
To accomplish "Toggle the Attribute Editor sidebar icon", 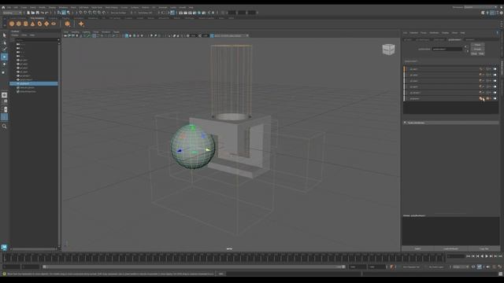I will pos(492,13).
